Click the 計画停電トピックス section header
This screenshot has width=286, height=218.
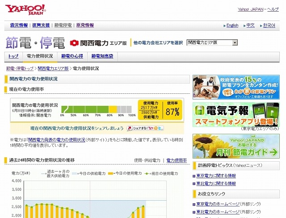point(236,165)
